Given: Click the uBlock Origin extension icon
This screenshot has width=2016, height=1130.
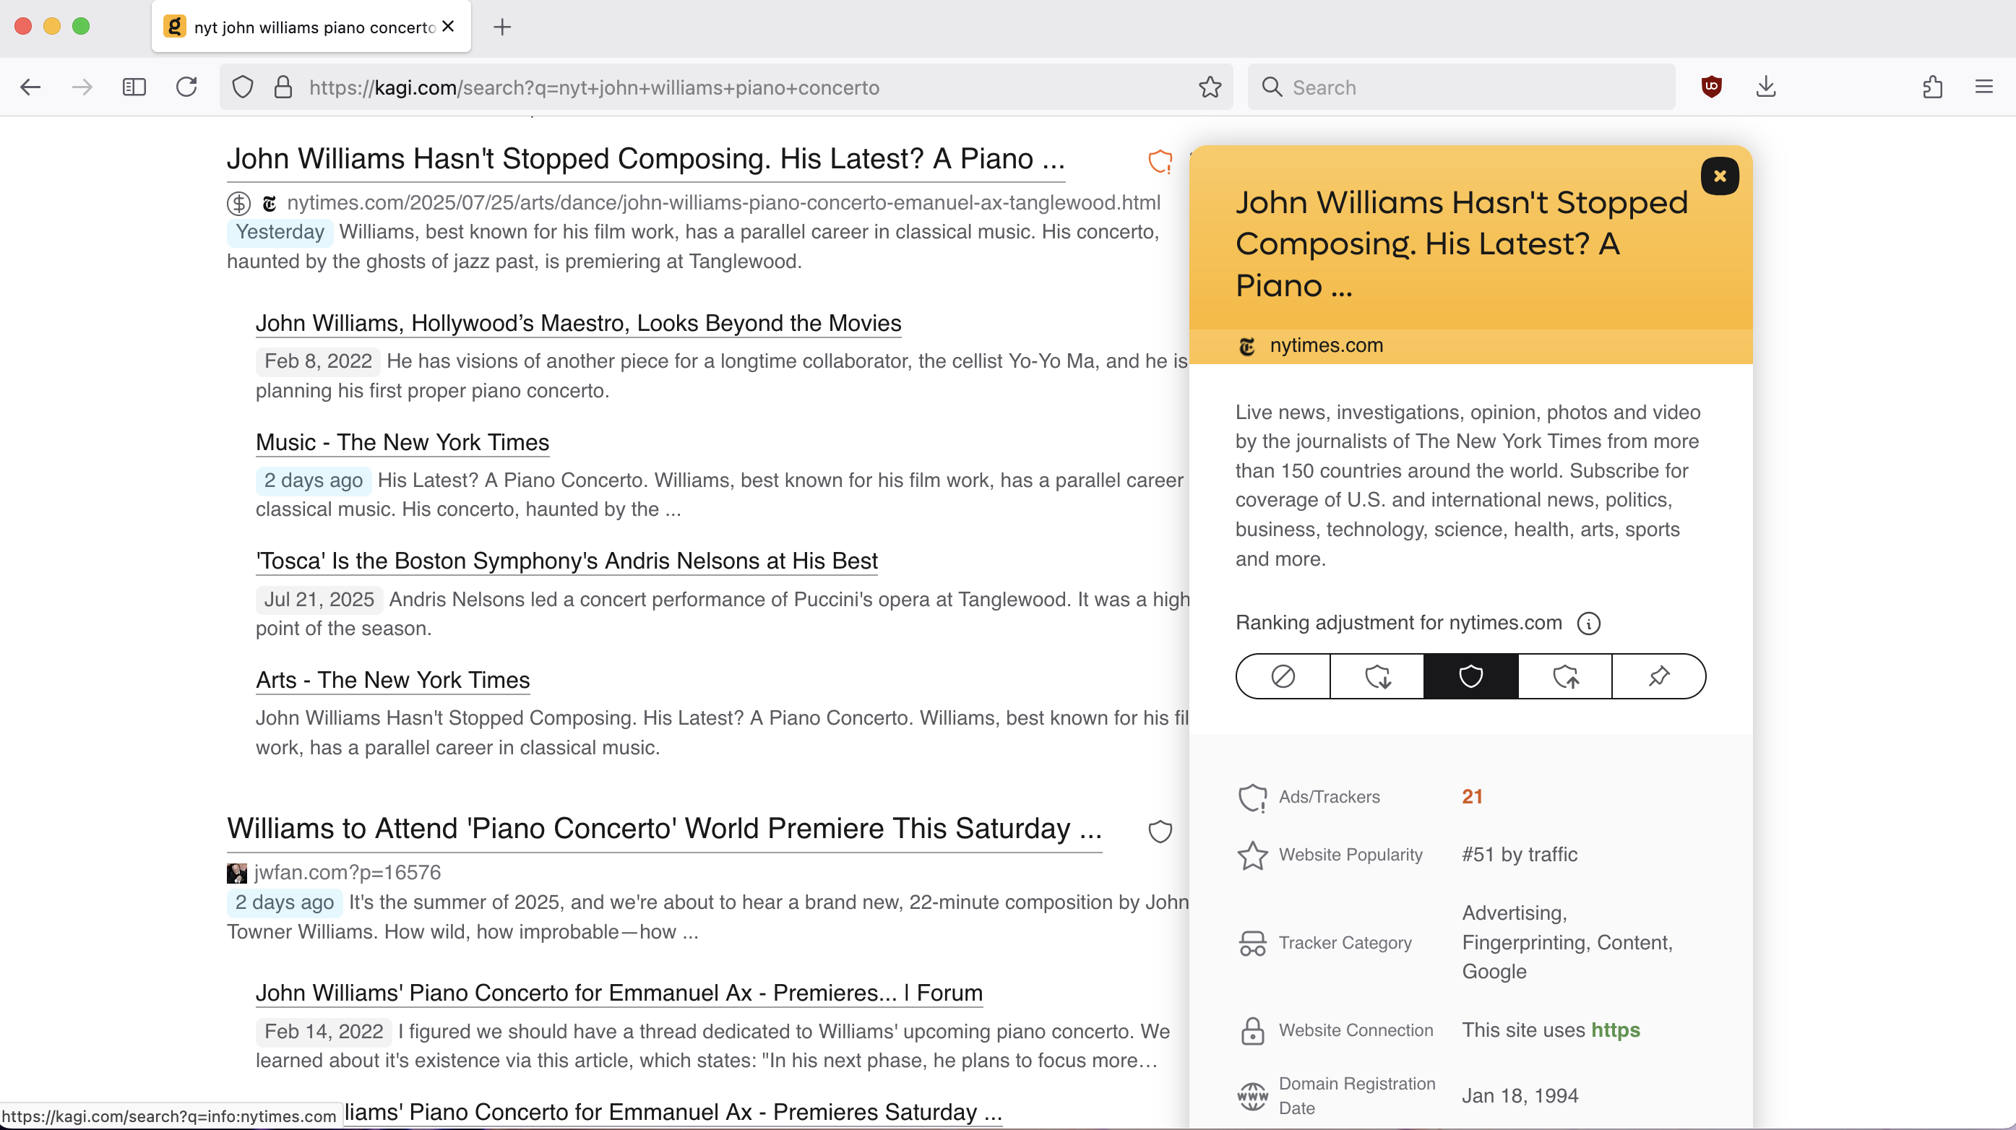Looking at the screenshot, I should pos(1712,87).
